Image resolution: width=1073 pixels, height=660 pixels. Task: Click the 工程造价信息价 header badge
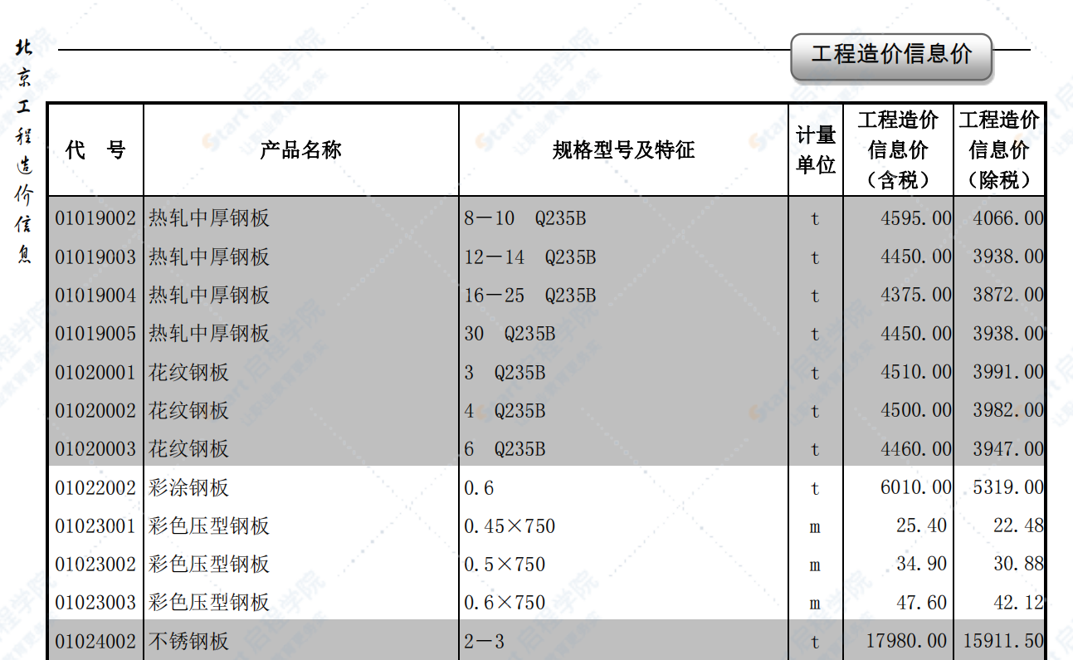click(x=891, y=56)
